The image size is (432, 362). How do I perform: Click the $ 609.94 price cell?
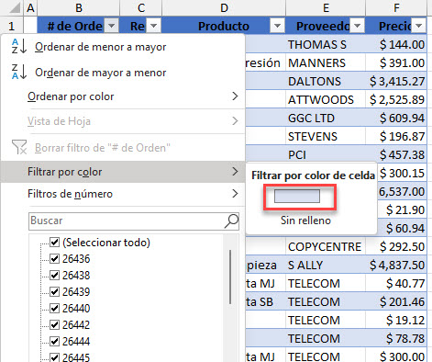396,118
